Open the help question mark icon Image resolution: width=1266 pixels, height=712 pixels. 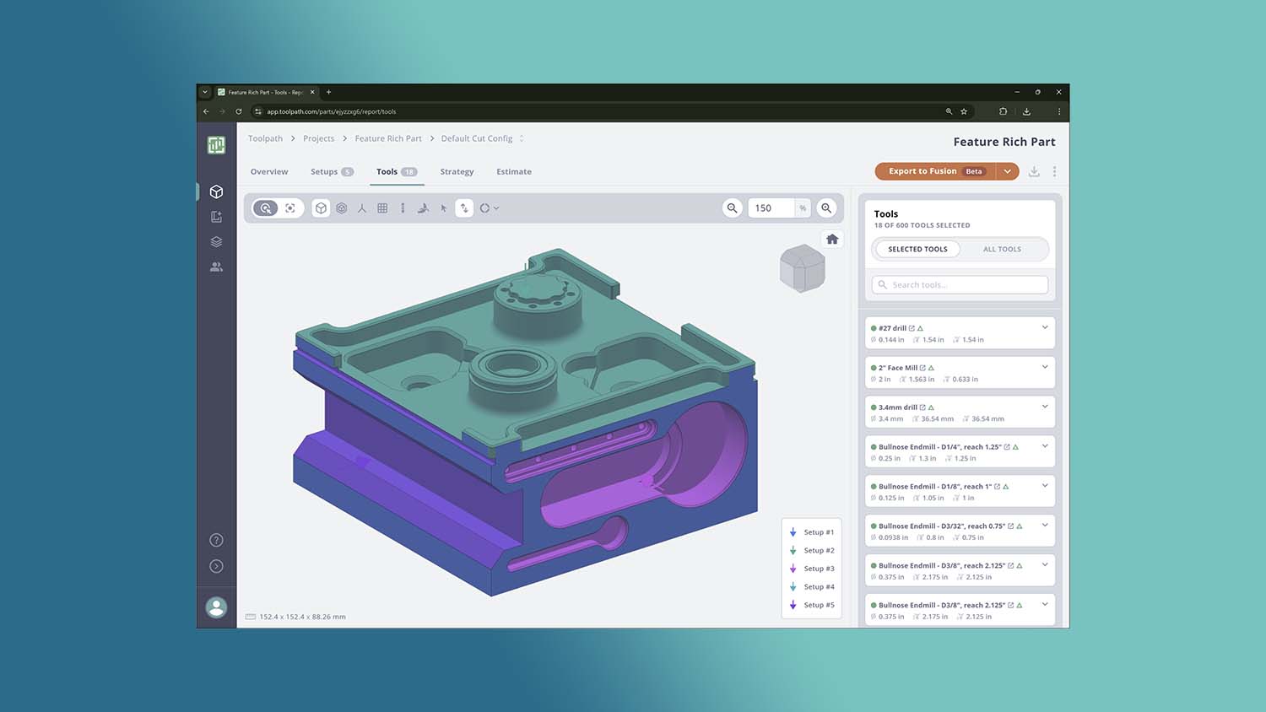pyautogui.click(x=216, y=540)
